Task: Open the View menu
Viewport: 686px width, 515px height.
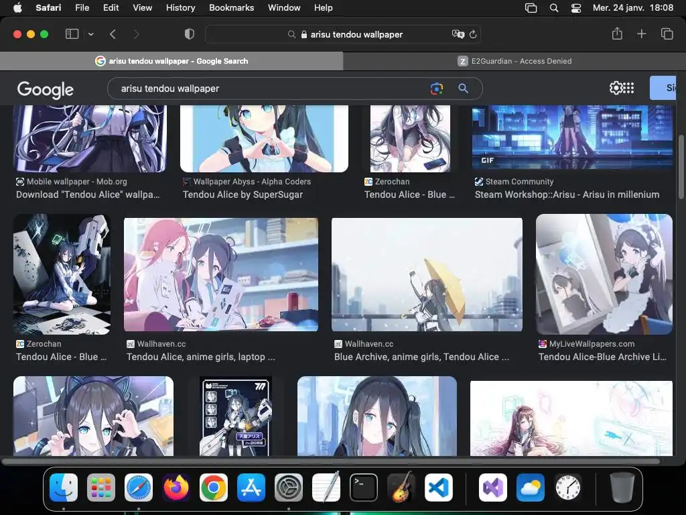Action: click(142, 7)
